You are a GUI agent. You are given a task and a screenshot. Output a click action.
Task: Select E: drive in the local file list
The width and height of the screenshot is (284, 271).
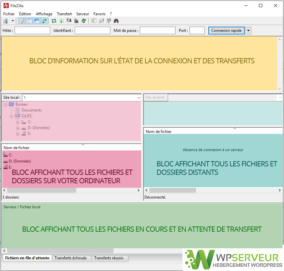10,167
